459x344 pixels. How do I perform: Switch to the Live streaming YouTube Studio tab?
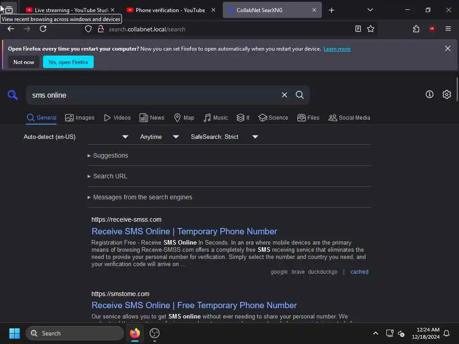click(71, 10)
